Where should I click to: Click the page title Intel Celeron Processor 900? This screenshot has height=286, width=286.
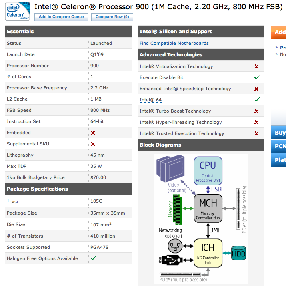158,7
